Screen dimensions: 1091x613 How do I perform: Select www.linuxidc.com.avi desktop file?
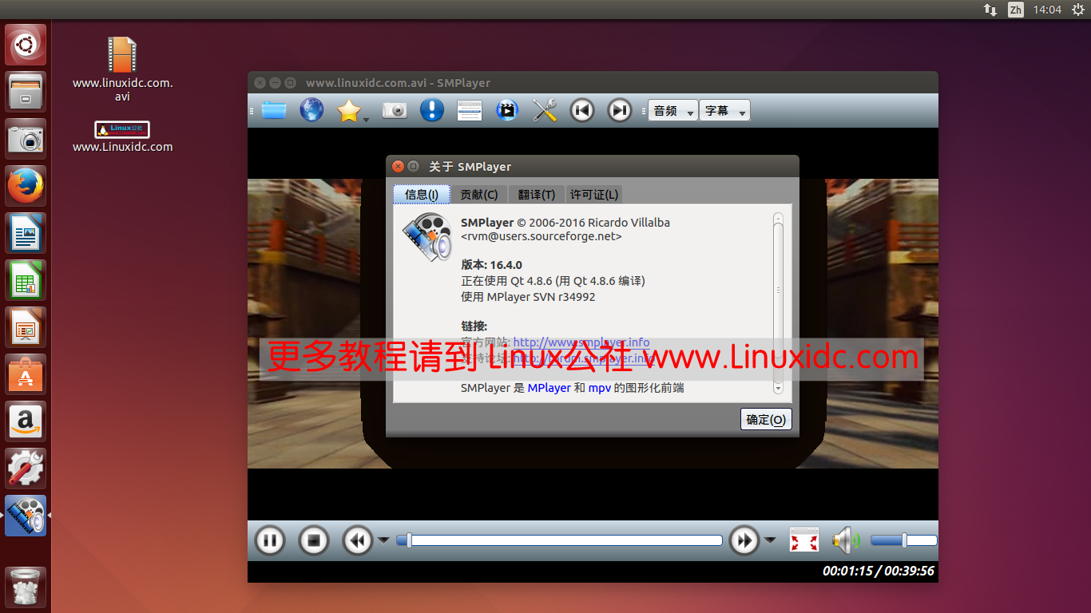[122, 69]
